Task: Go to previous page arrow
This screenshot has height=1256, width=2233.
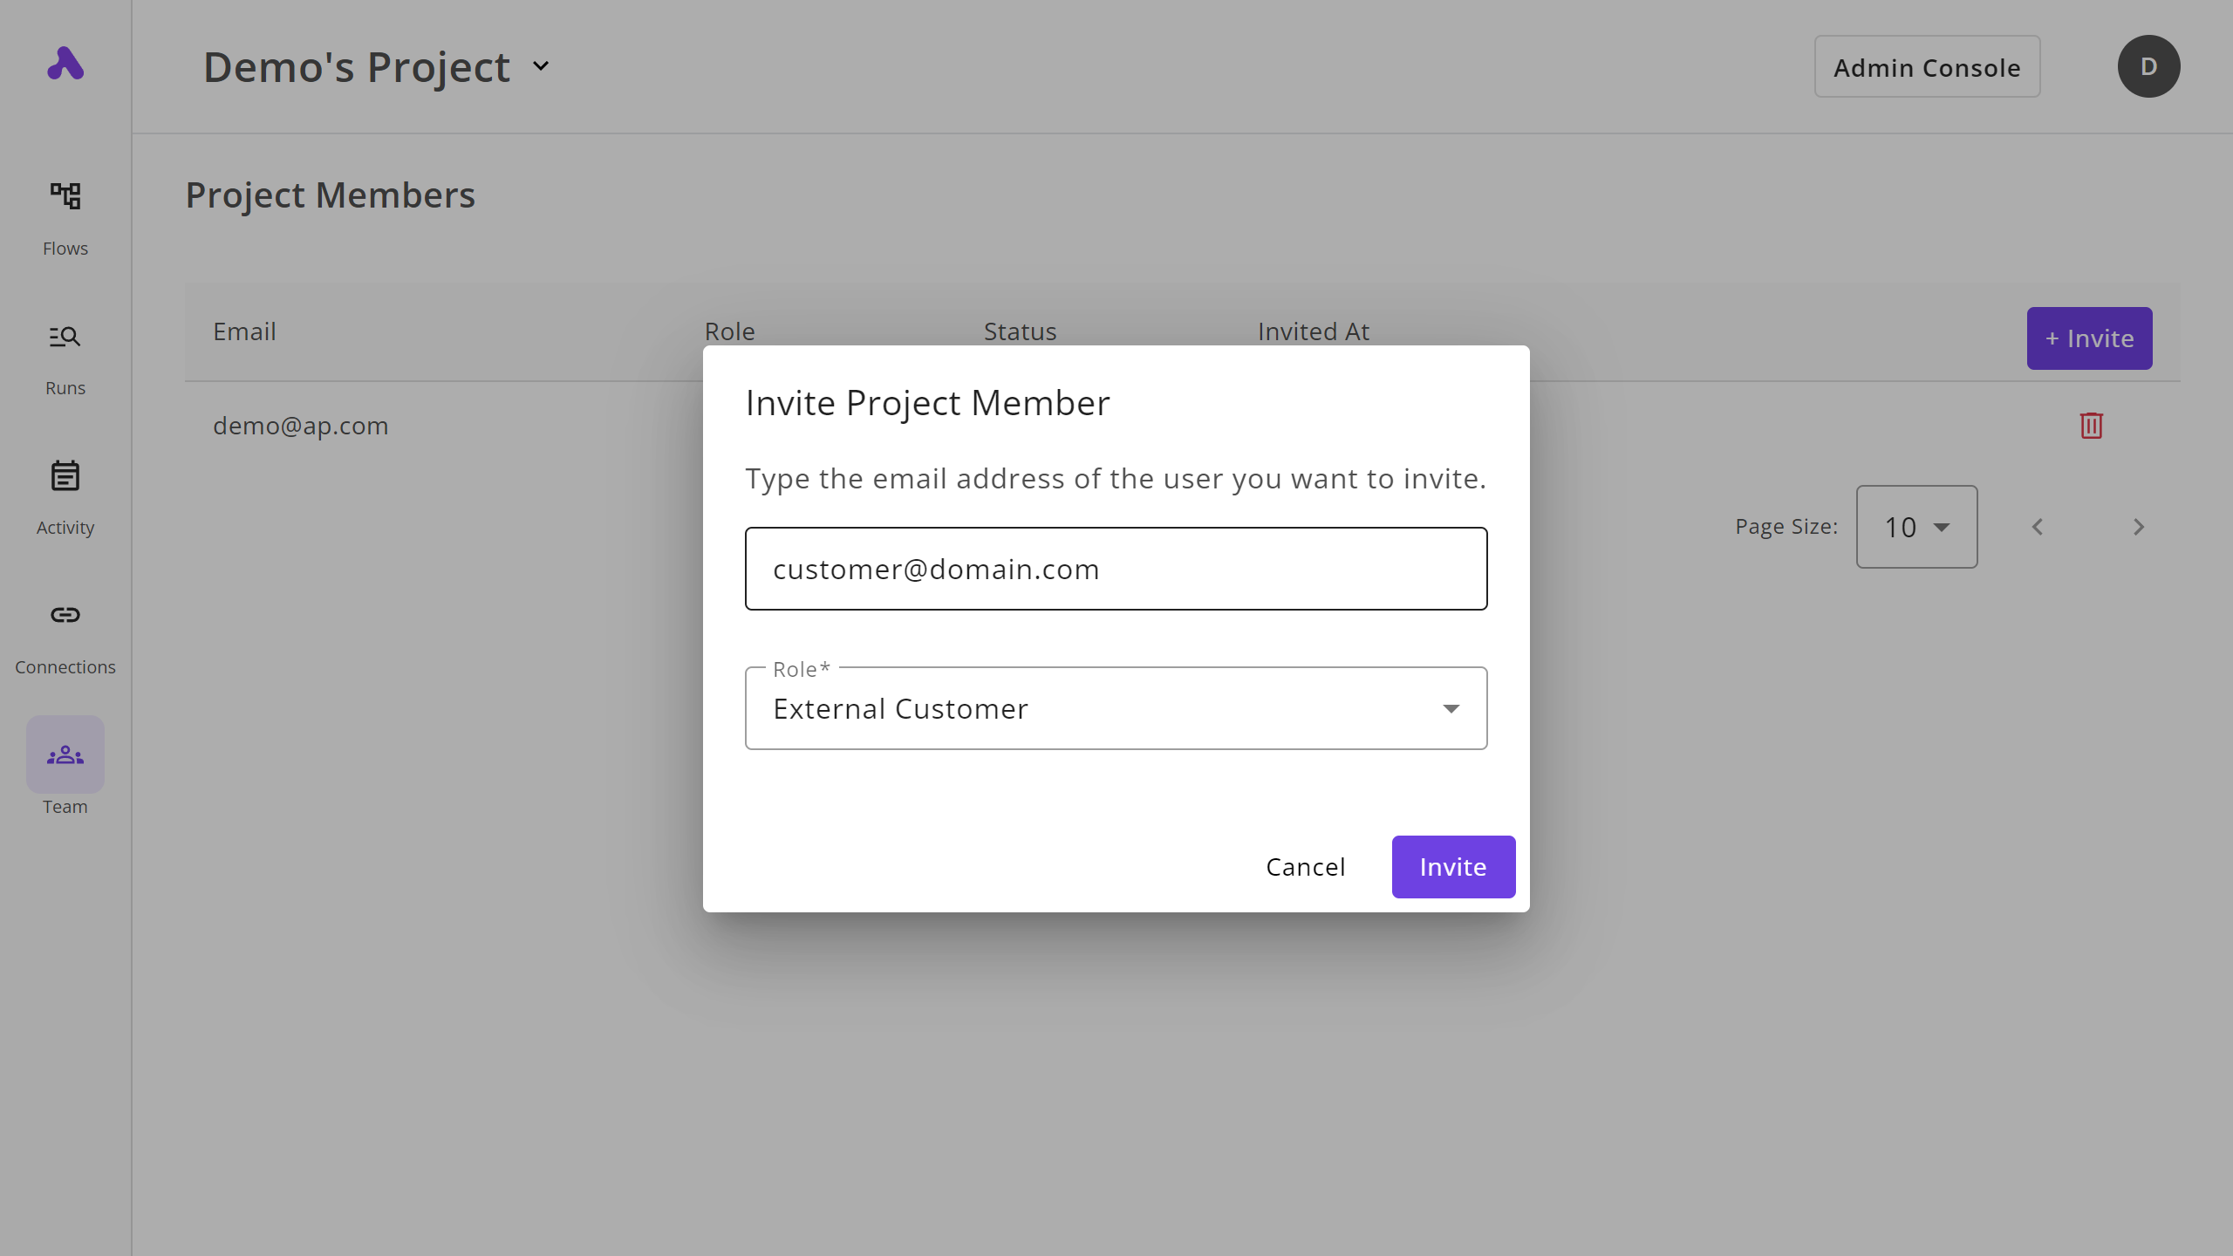Action: [x=2038, y=527]
